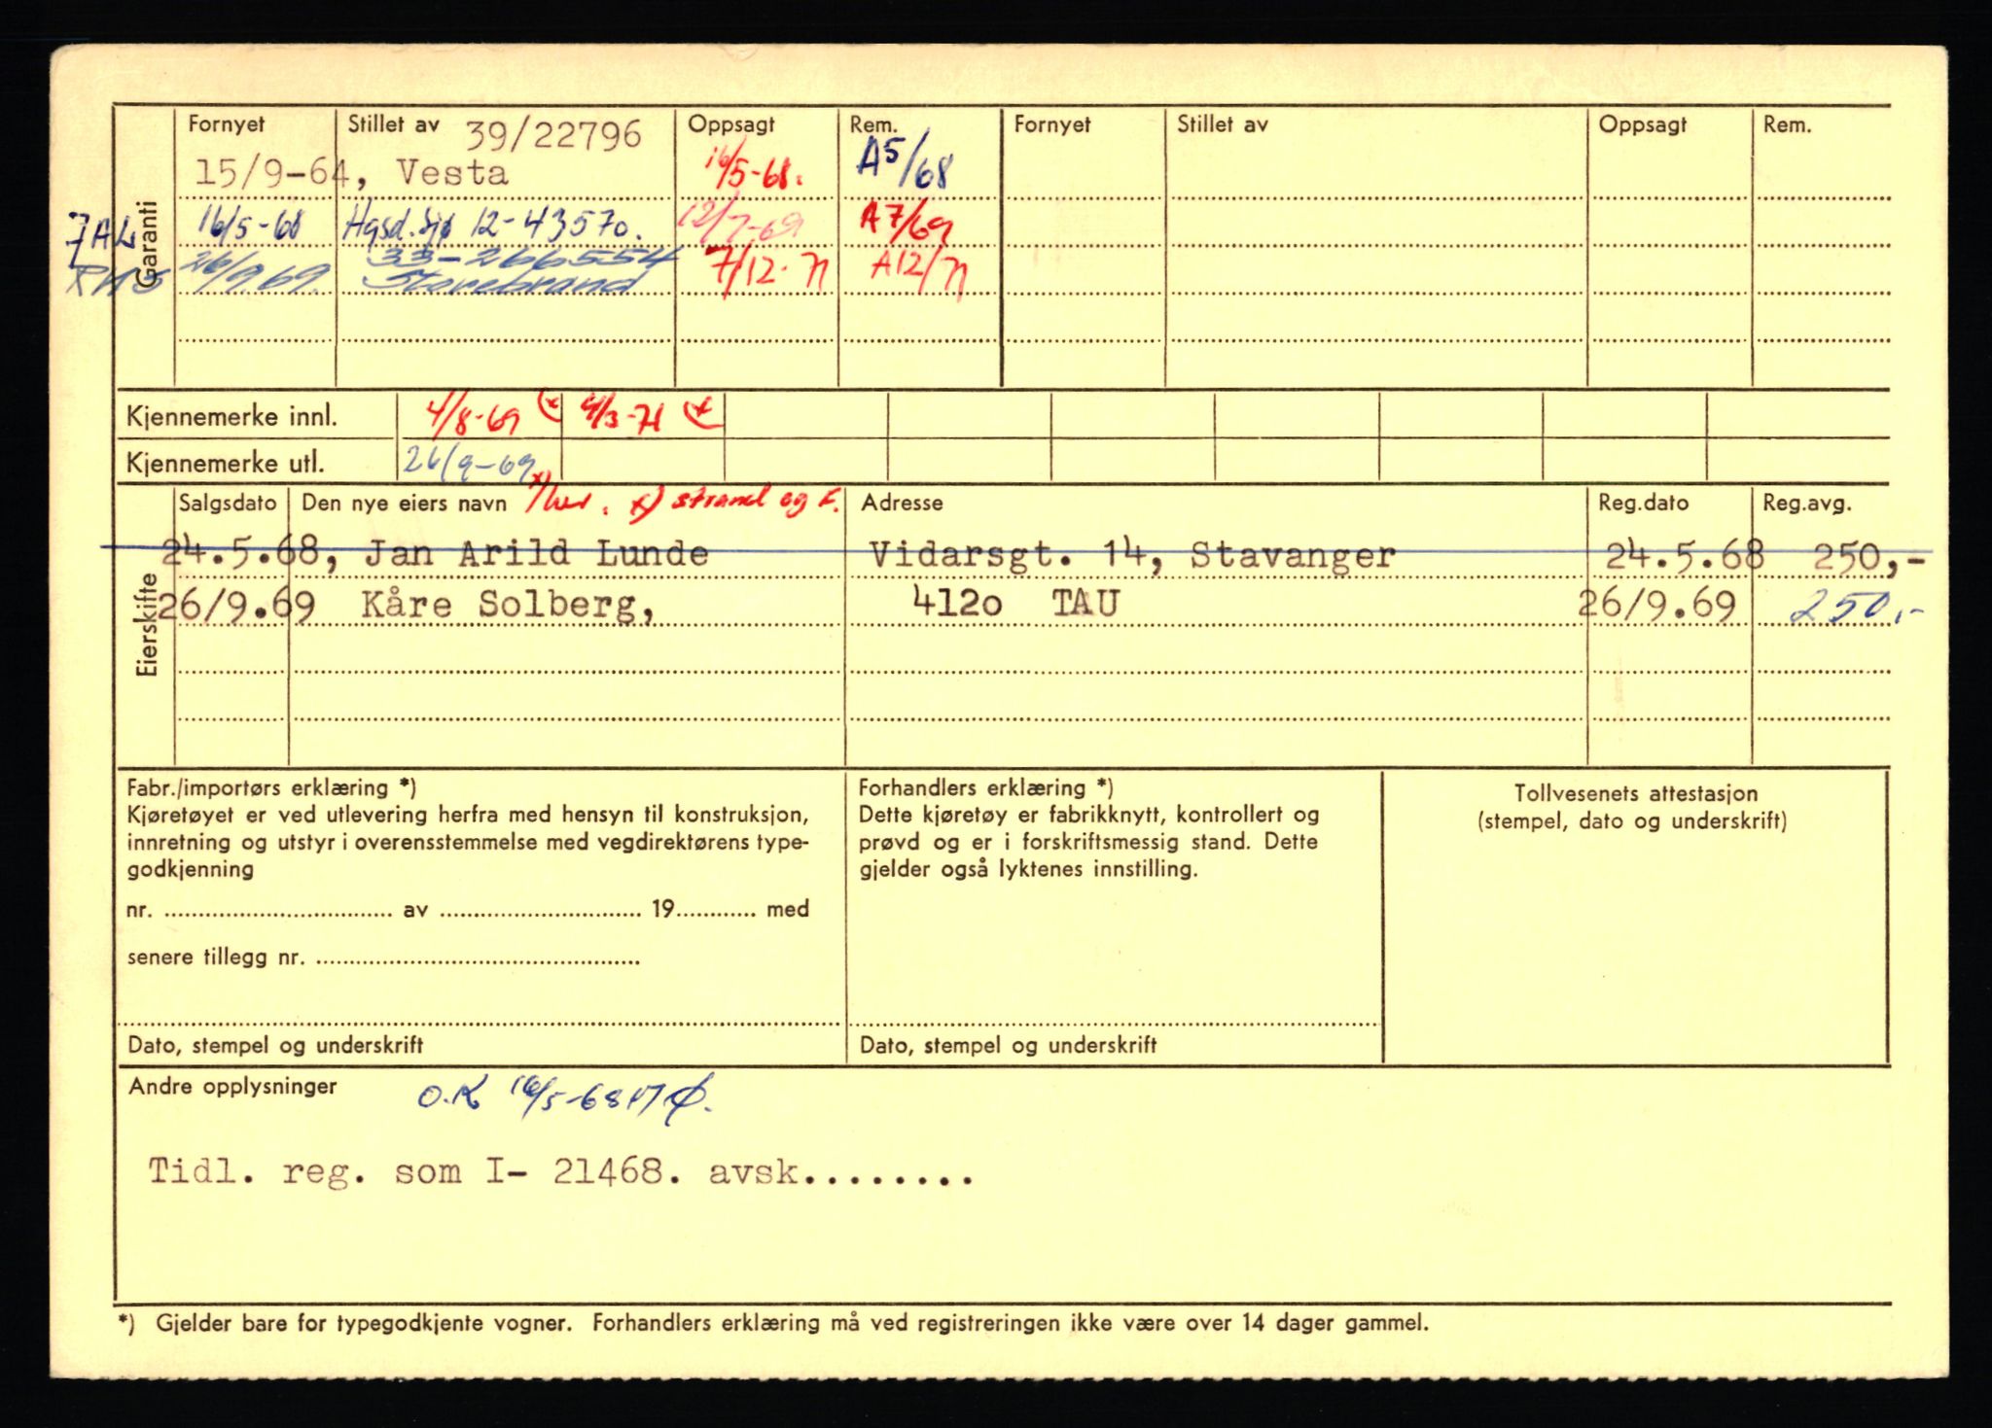Click the 'Tollvesenets attestasjon' heading
This screenshot has height=1428, width=1992.
(x=1635, y=793)
